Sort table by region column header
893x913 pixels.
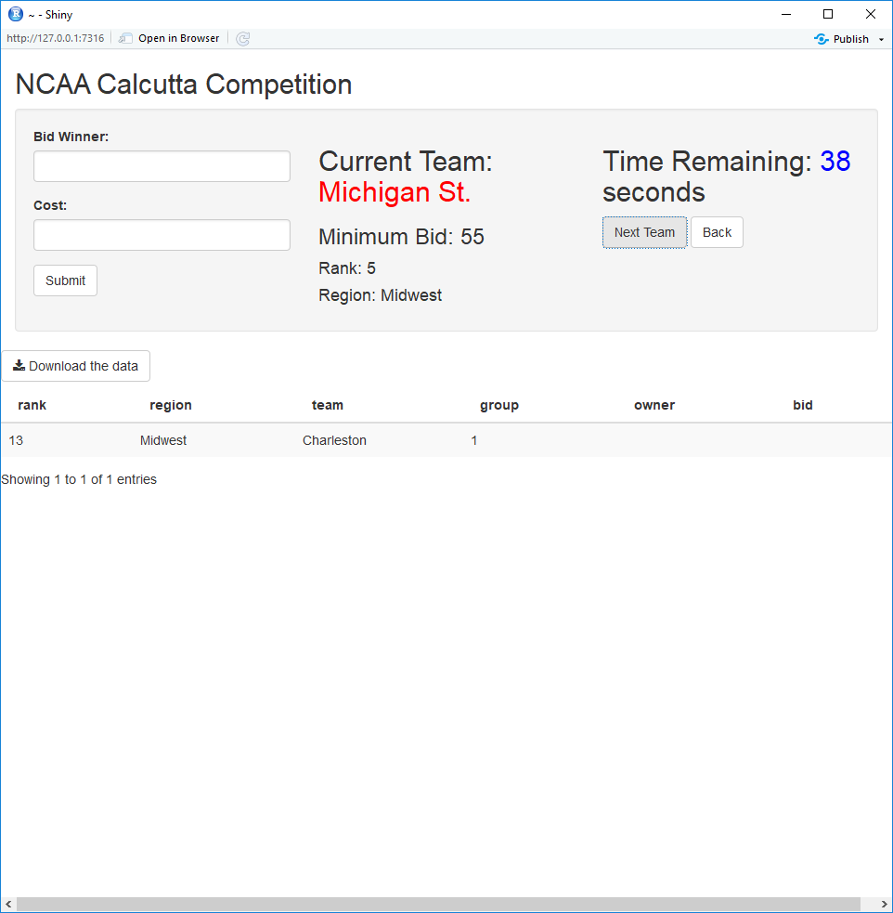(x=171, y=405)
